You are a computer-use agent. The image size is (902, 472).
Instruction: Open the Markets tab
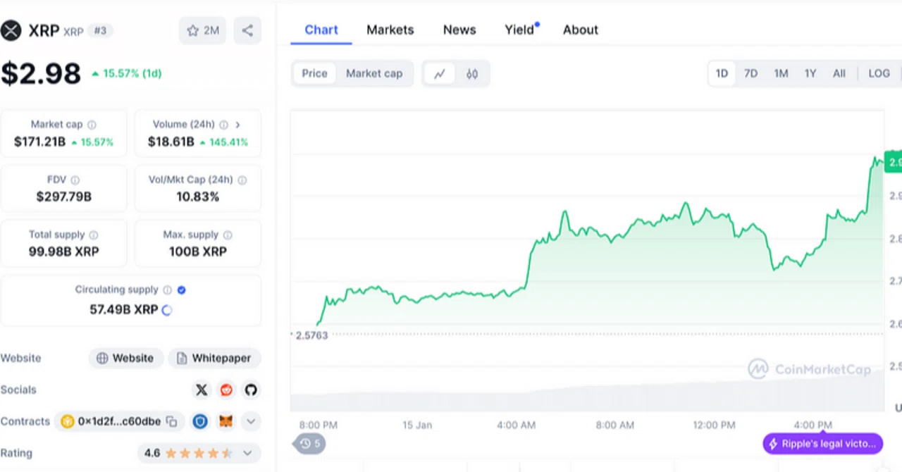(390, 30)
